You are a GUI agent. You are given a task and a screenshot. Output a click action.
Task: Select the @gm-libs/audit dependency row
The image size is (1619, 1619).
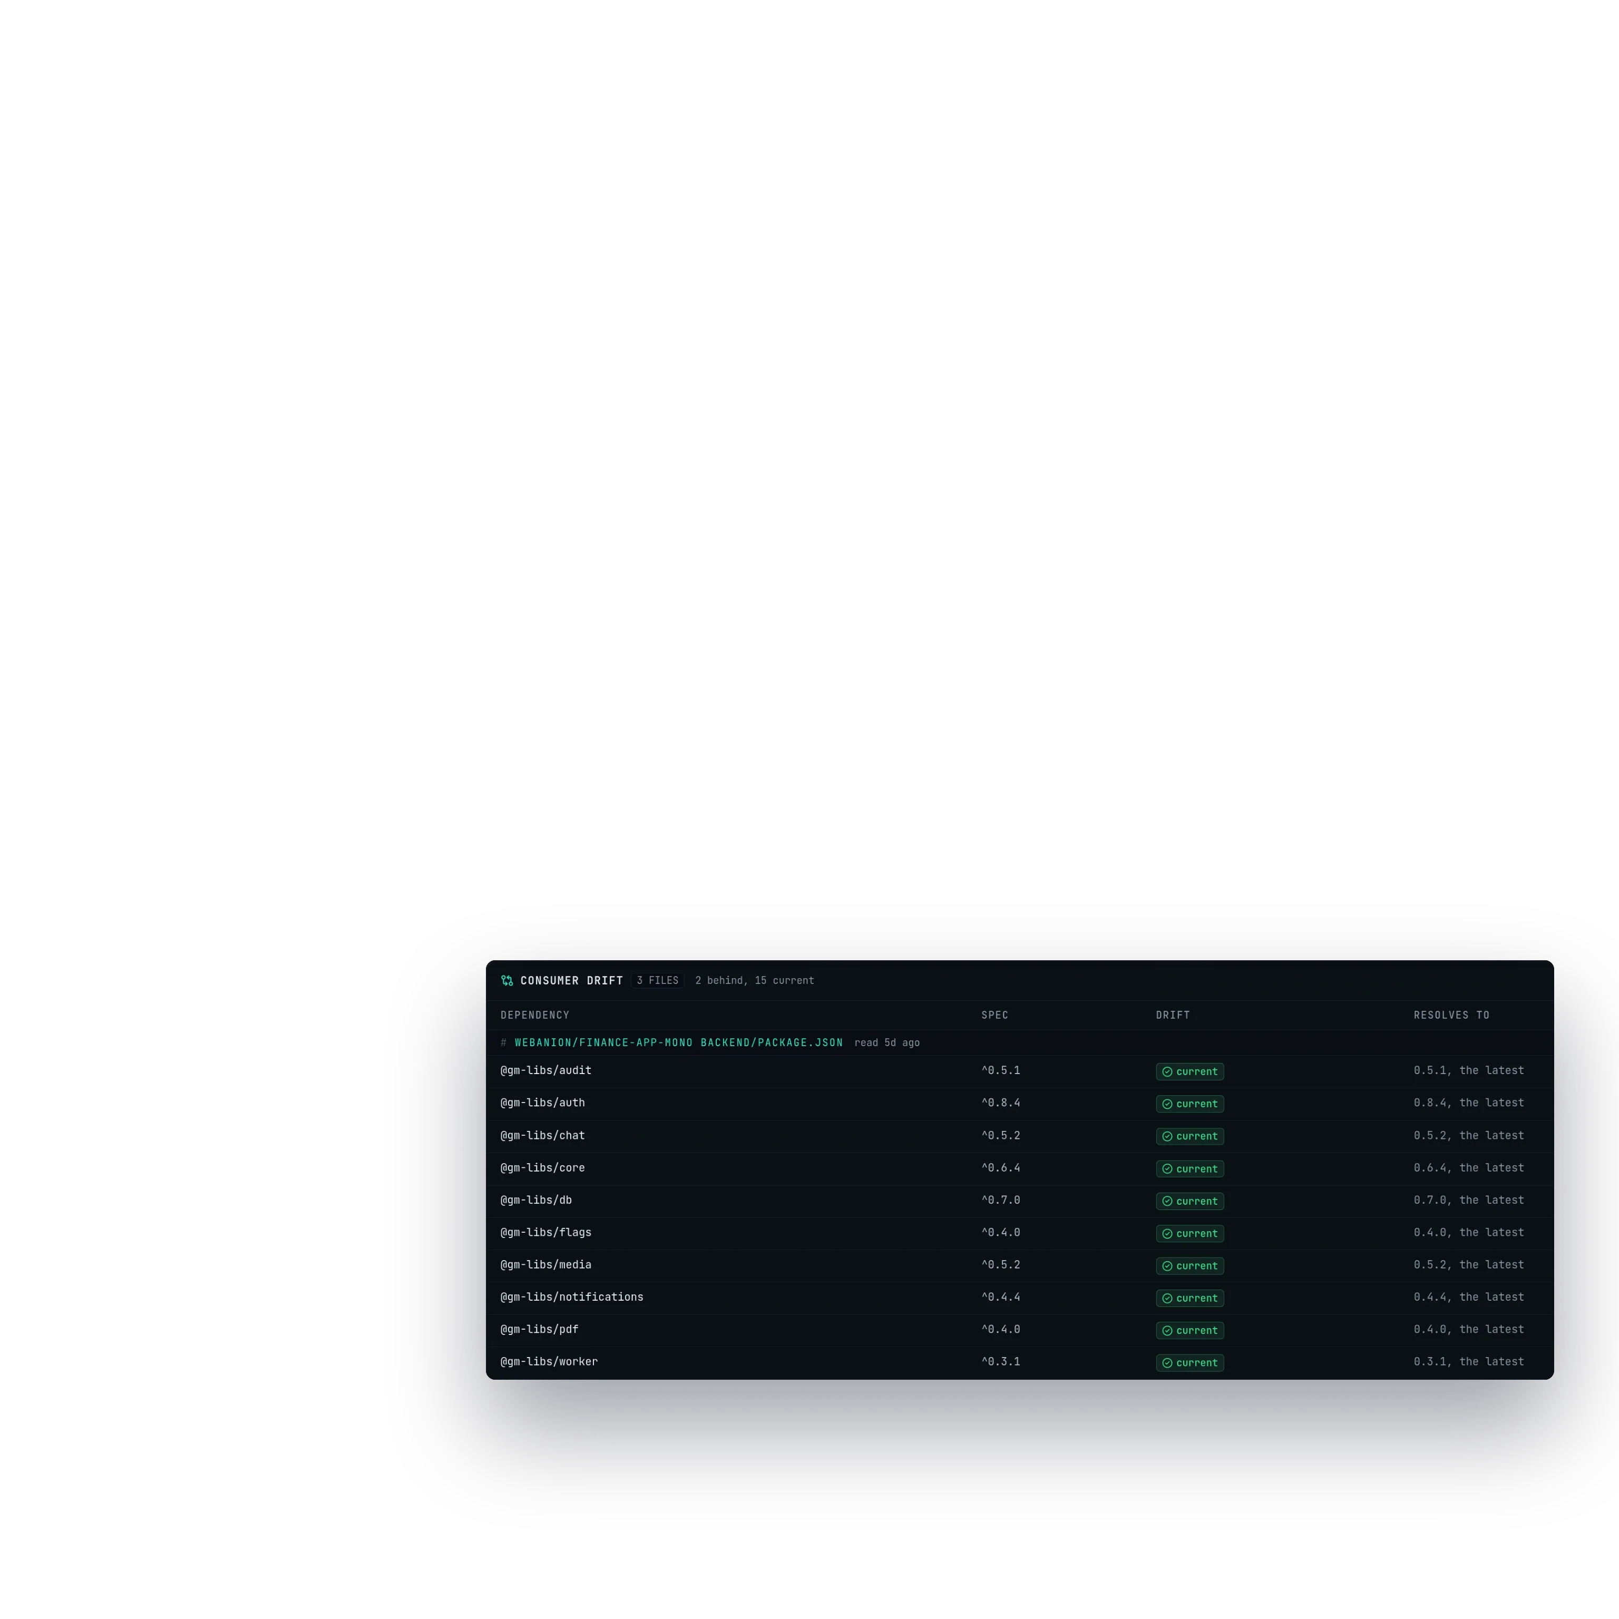[x=1020, y=1071]
